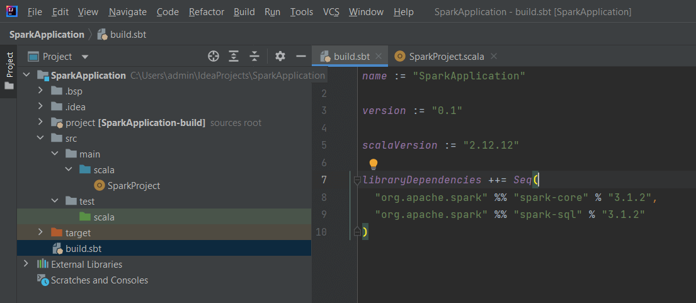Click the Collapse All icon in Project panel
The width and height of the screenshot is (696, 303).
[x=254, y=56]
